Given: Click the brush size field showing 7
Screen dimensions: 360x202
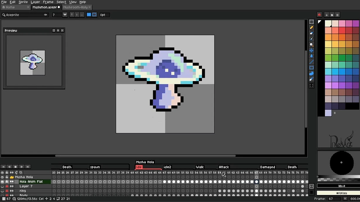Looking at the screenshot, I should [57, 15].
